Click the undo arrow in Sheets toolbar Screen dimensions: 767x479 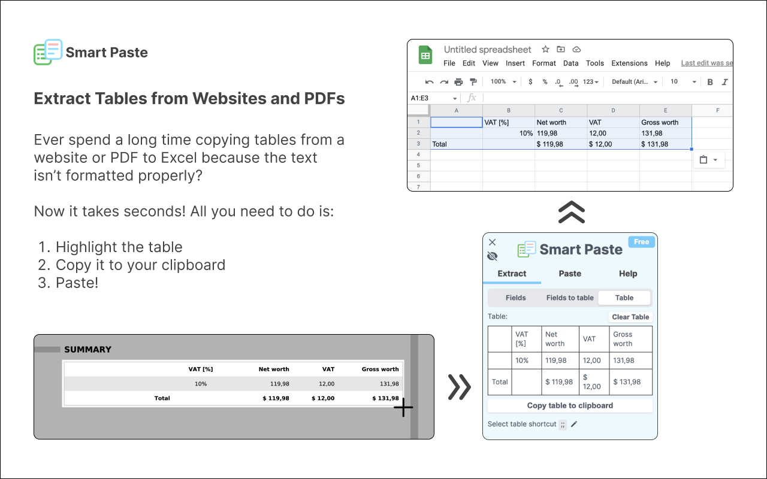[x=429, y=82]
